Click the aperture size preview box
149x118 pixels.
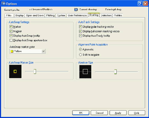pyautogui.click(x=85, y=72)
